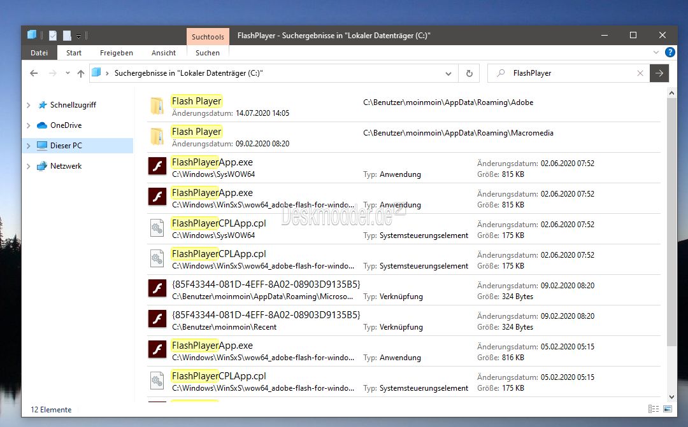Switch to the Freigeben ribbon tab

(117, 53)
